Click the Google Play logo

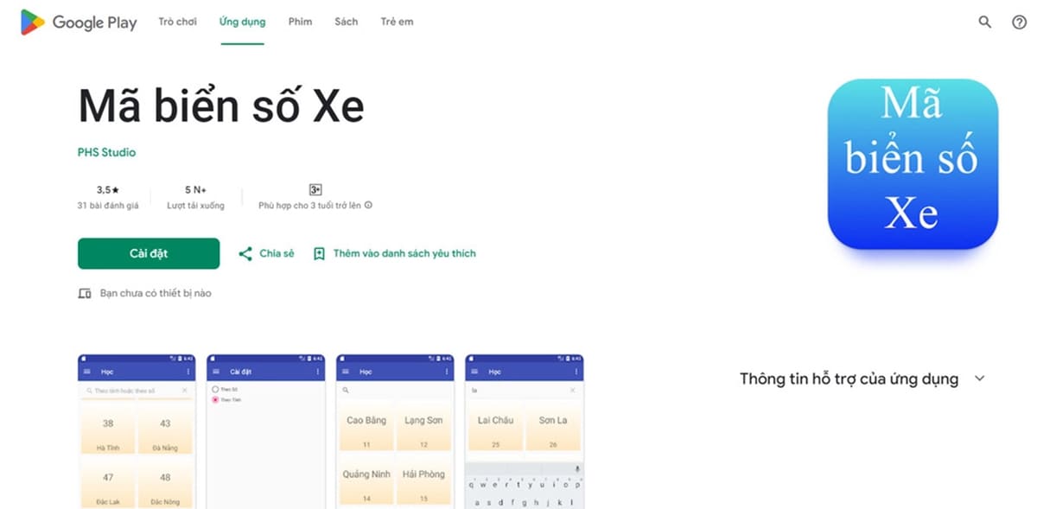tap(79, 22)
